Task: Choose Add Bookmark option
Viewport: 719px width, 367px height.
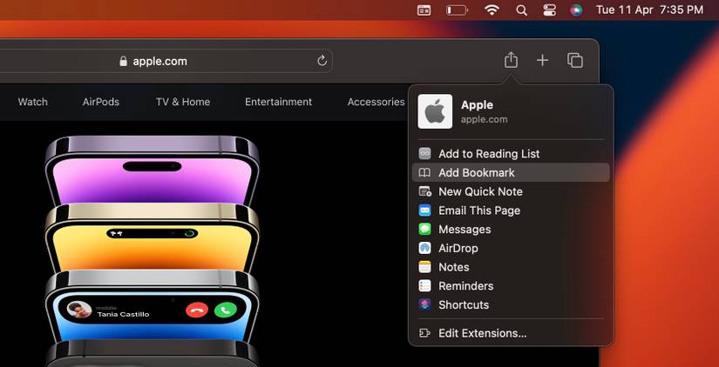Action: (x=476, y=173)
